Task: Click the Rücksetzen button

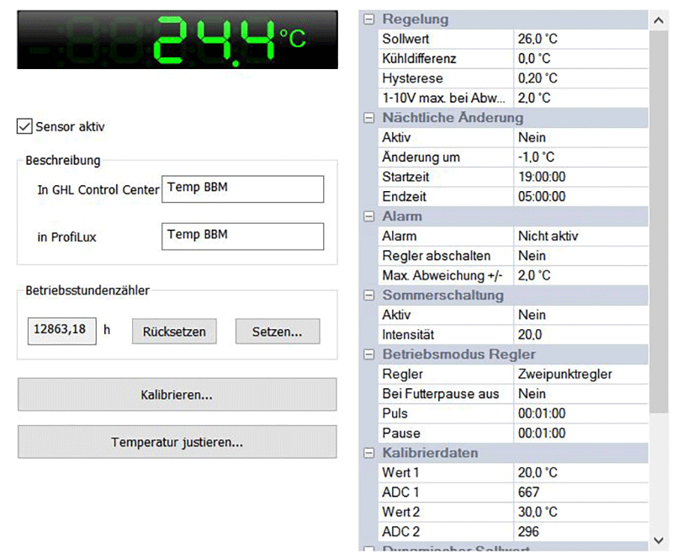Action: [174, 331]
